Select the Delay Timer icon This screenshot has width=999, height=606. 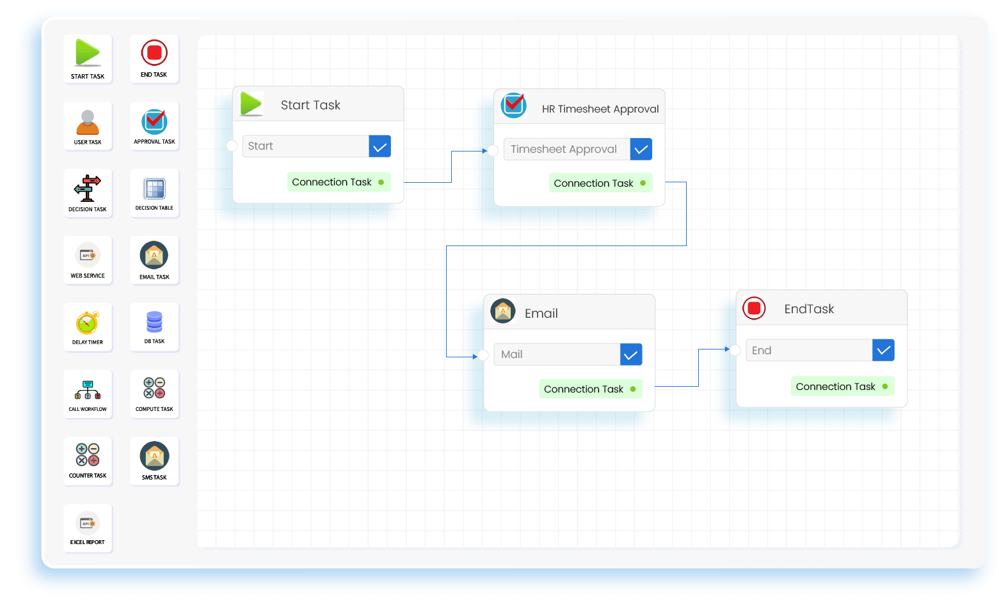[x=88, y=327]
